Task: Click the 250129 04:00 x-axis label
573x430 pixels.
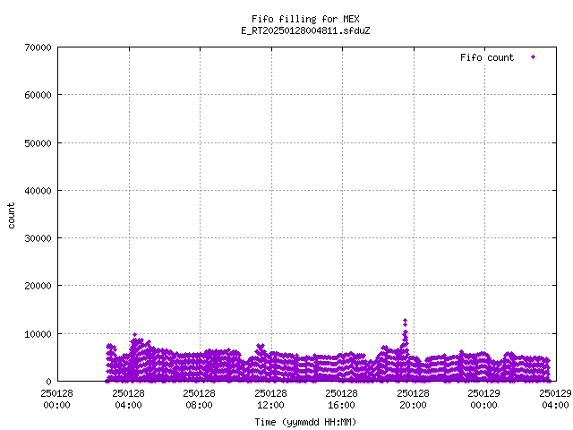Action: pos(556,399)
